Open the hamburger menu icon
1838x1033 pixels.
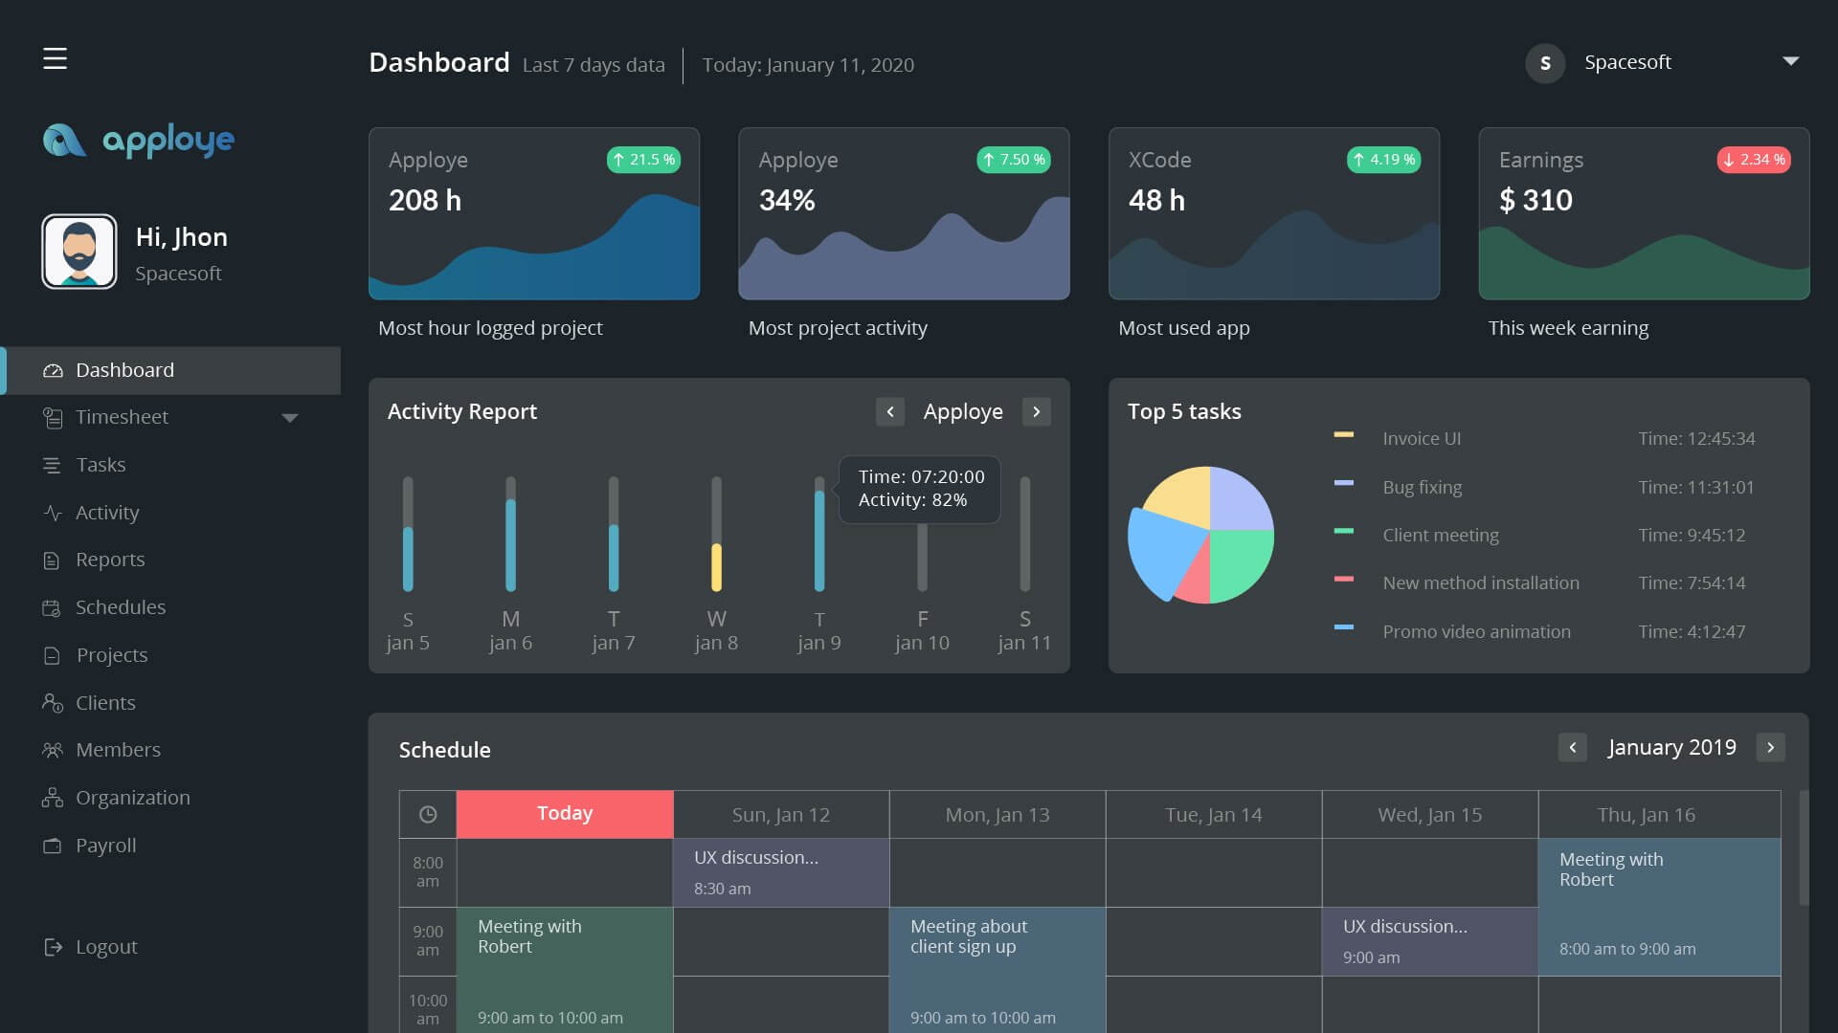coord(55,58)
